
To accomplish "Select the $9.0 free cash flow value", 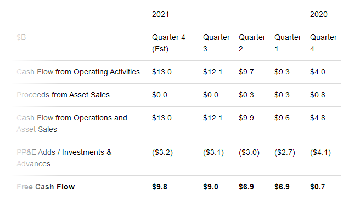I will point(211,187).
